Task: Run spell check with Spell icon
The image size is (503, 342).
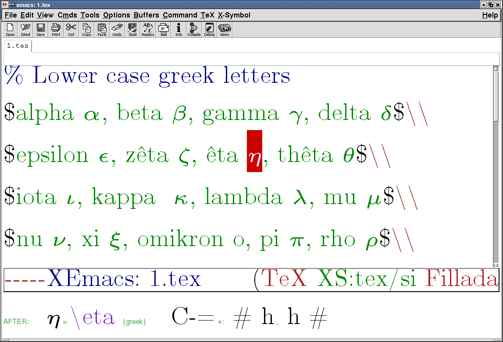Action: pyautogui.click(x=132, y=29)
